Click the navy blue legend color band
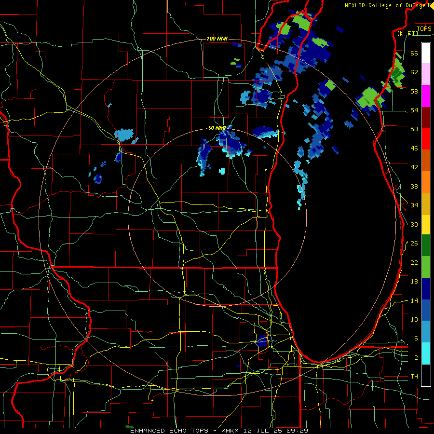 426,289
